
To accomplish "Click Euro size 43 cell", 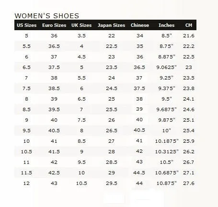I will 54,184.
